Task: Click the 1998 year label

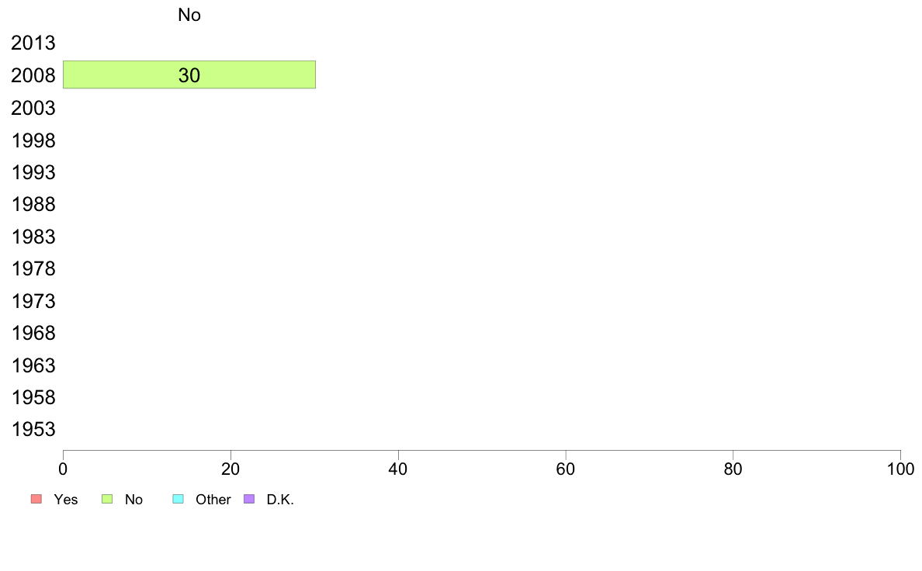Action: click(33, 140)
